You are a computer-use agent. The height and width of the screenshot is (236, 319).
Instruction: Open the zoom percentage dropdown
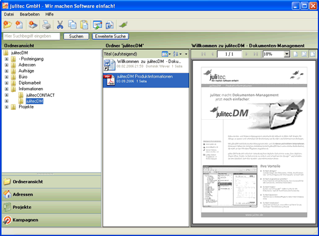point(287,54)
